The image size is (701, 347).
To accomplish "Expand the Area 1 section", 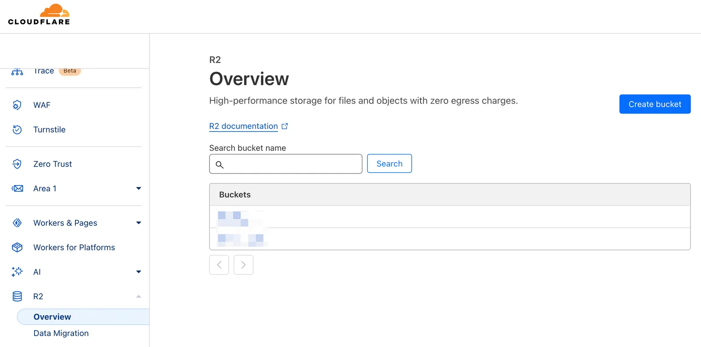I will tap(138, 188).
